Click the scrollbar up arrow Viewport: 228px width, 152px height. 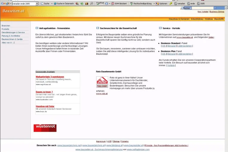point(226,7)
